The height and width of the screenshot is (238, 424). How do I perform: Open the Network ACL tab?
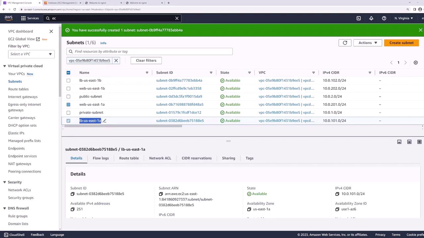pyautogui.click(x=160, y=158)
